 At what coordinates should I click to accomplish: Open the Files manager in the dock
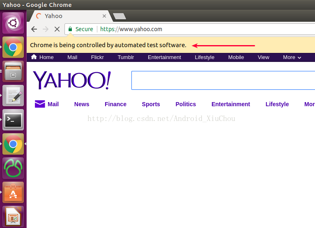coord(13,71)
